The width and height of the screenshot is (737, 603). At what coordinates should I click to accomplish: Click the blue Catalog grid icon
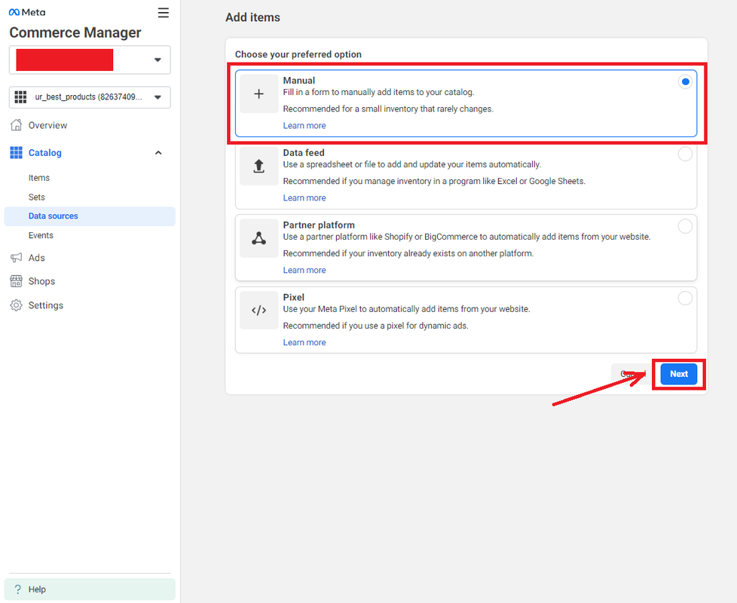point(16,152)
